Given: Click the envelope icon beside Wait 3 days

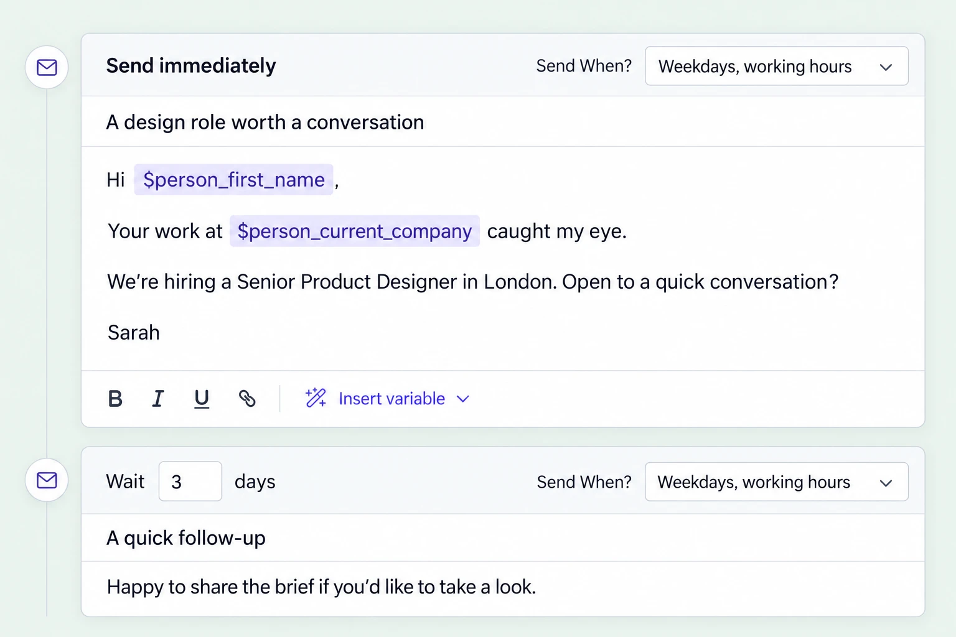Looking at the screenshot, I should point(47,480).
